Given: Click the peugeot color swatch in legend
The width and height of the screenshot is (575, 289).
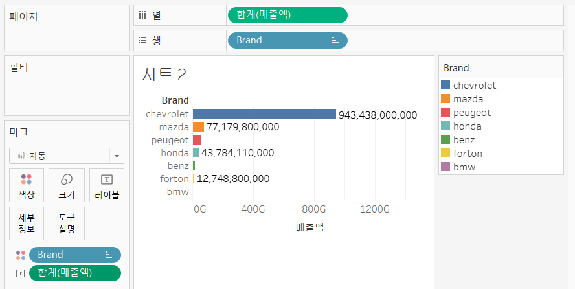Looking at the screenshot, I should click(445, 113).
